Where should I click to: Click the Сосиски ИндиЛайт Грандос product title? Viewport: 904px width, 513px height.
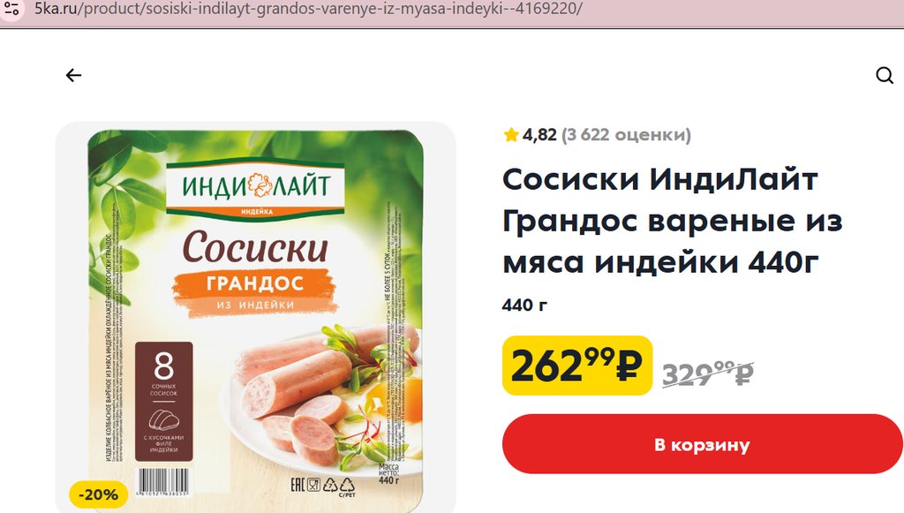pos(672,220)
